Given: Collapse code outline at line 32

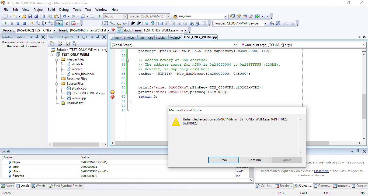Looking at the screenshot, I should click(x=127, y=60).
